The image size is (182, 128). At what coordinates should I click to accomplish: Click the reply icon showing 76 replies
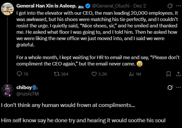tap(20, 74)
